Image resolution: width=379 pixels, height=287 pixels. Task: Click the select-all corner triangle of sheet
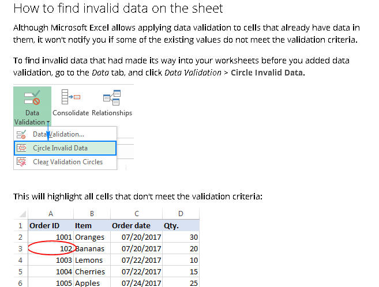(x=22, y=214)
